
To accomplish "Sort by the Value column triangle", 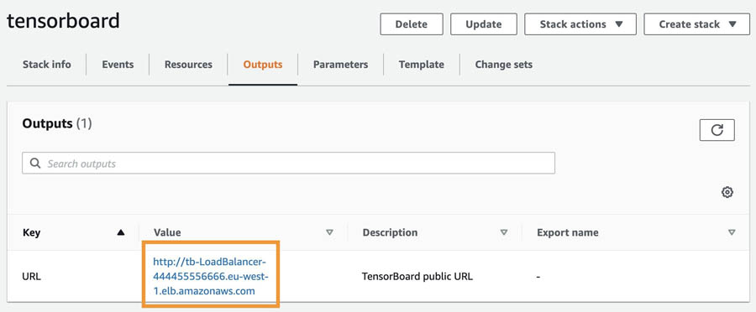I will (x=330, y=232).
